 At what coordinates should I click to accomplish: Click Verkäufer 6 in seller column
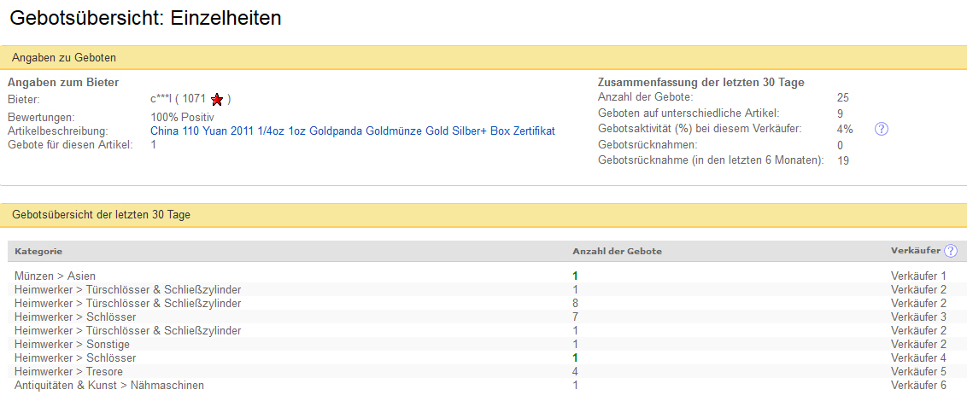tap(918, 385)
